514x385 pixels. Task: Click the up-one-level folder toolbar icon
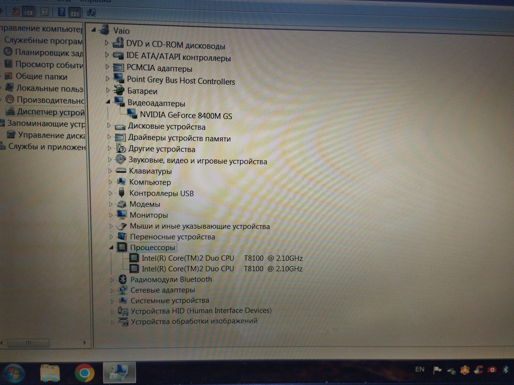(x=15, y=11)
